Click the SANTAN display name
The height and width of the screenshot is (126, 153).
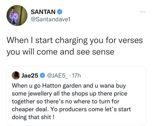[43, 12]
